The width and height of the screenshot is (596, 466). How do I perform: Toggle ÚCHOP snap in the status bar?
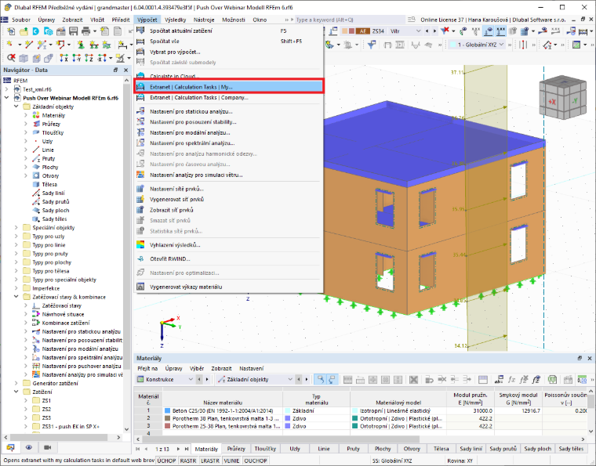pyautogui.click(x=166, y=461)
